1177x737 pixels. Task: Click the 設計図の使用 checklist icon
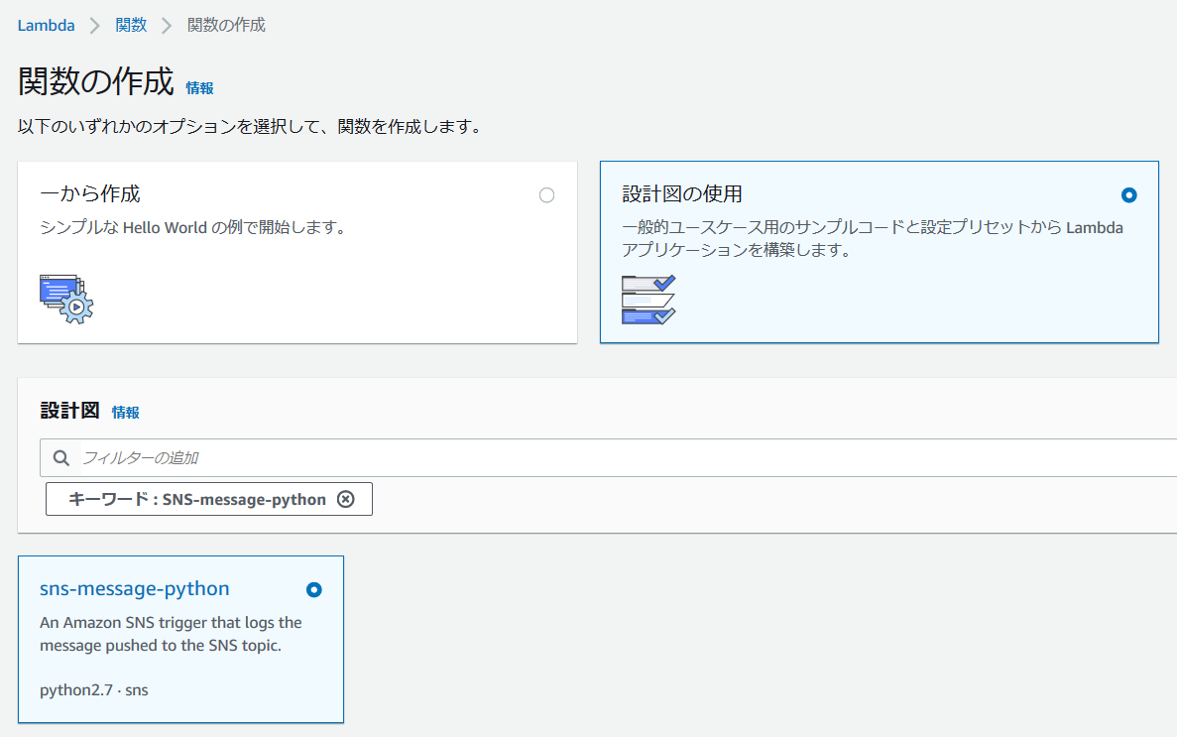(x=648, y=300)
